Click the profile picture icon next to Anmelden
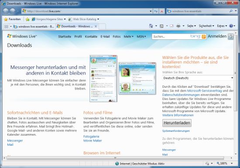The image size is (240, 168). tap(231, 36)
